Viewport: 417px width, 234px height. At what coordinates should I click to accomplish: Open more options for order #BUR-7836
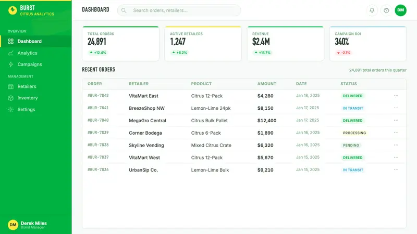pos(396,170)
